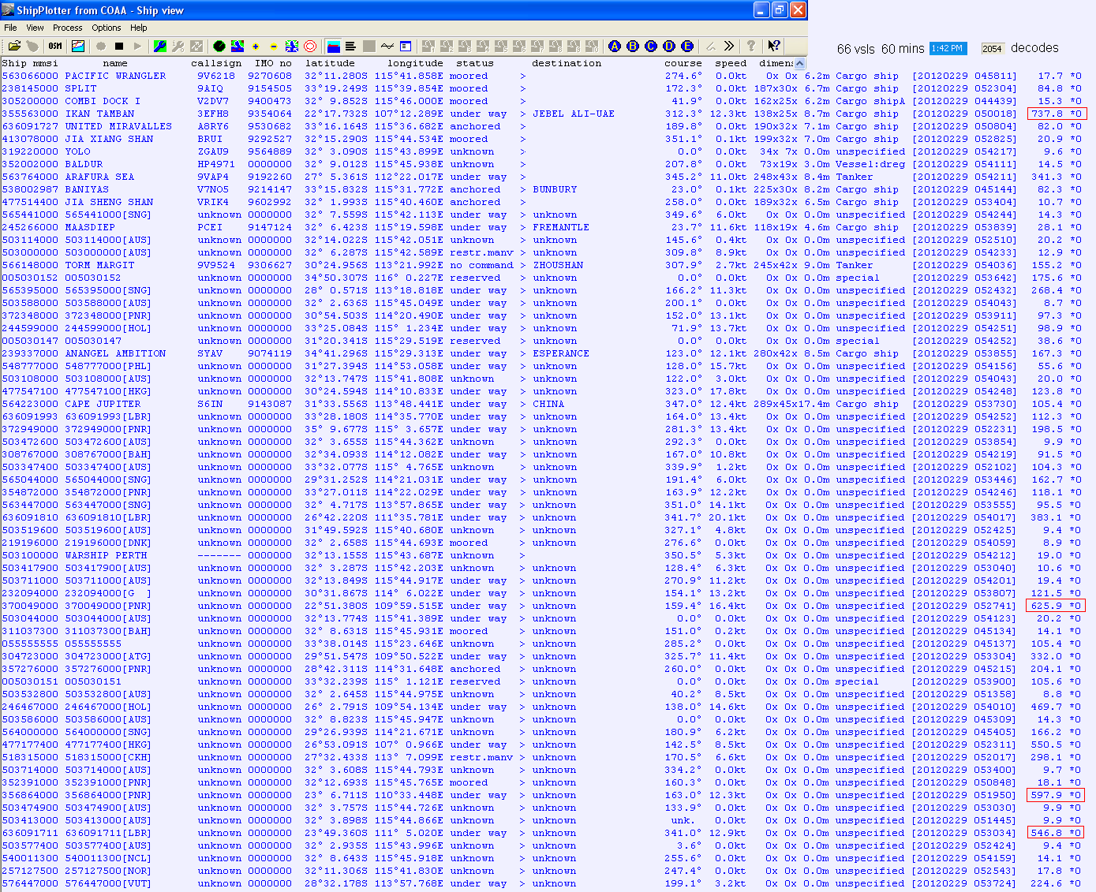Select the ship view icon

pyautogui.click(x=334, y=47)
